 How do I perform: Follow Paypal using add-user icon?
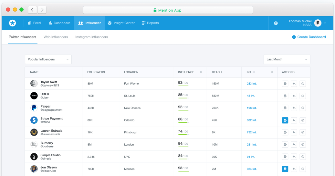click(x=285, y=108)
